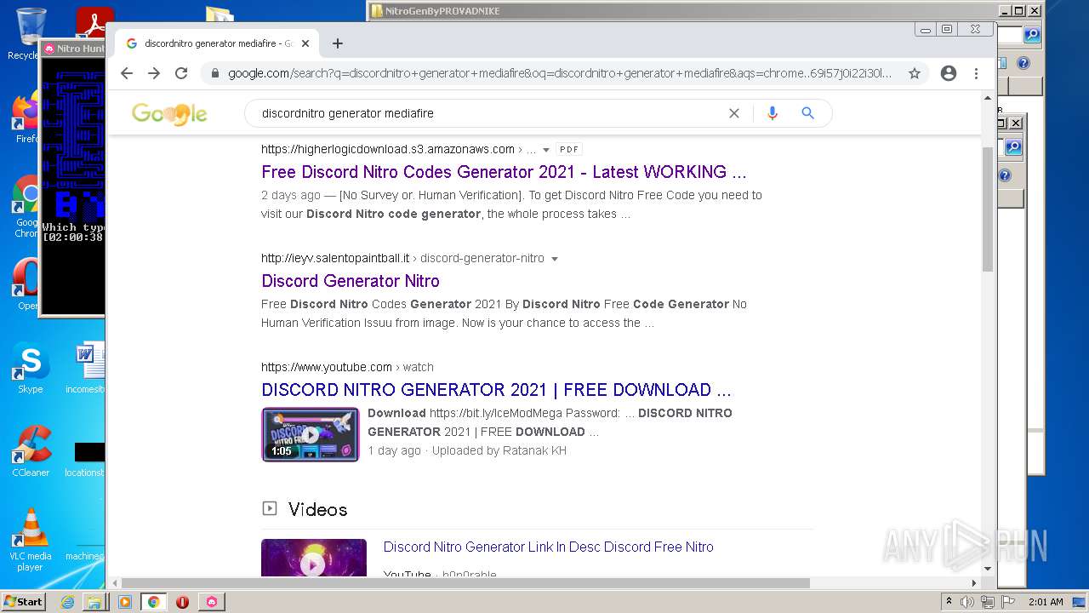Clear the search query with X

click(734, 113)
